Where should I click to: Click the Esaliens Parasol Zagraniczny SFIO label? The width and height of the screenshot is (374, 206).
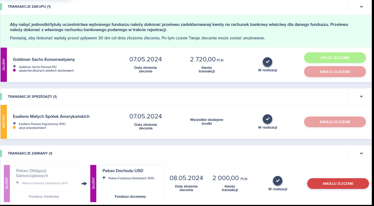point(42,124)
